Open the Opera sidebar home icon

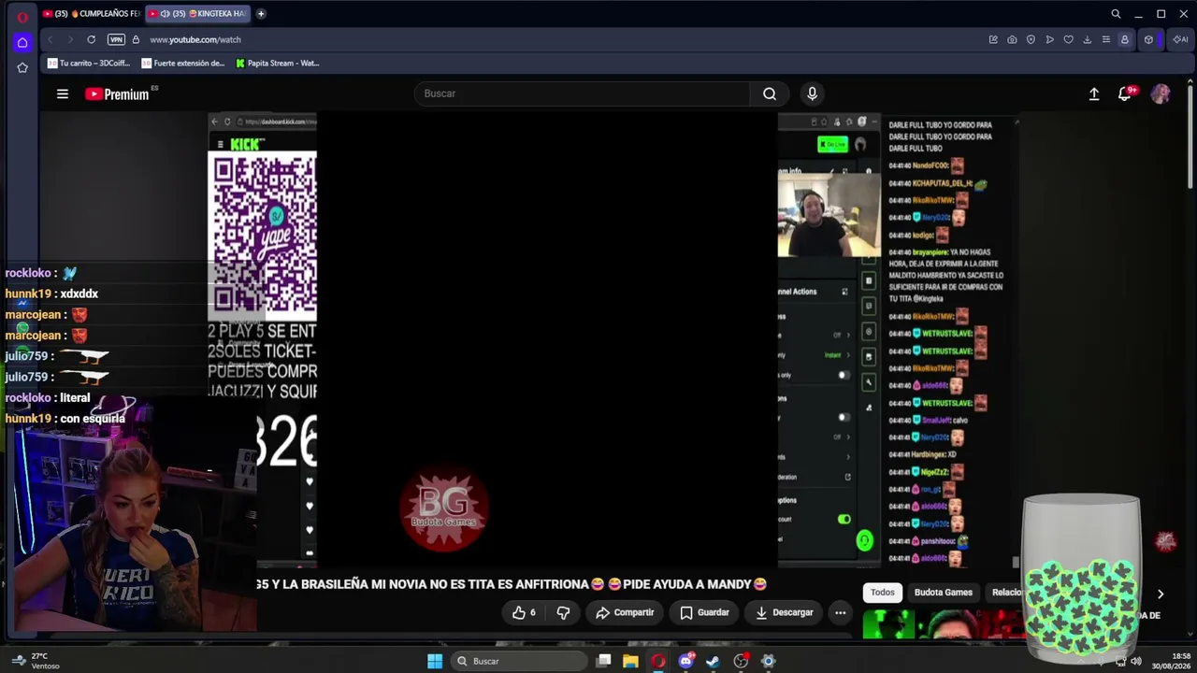coord(22,42)
